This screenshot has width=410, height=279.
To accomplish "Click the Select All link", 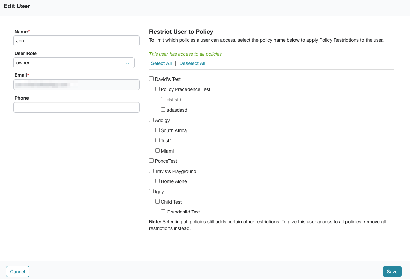I will (x=161, y=63).
